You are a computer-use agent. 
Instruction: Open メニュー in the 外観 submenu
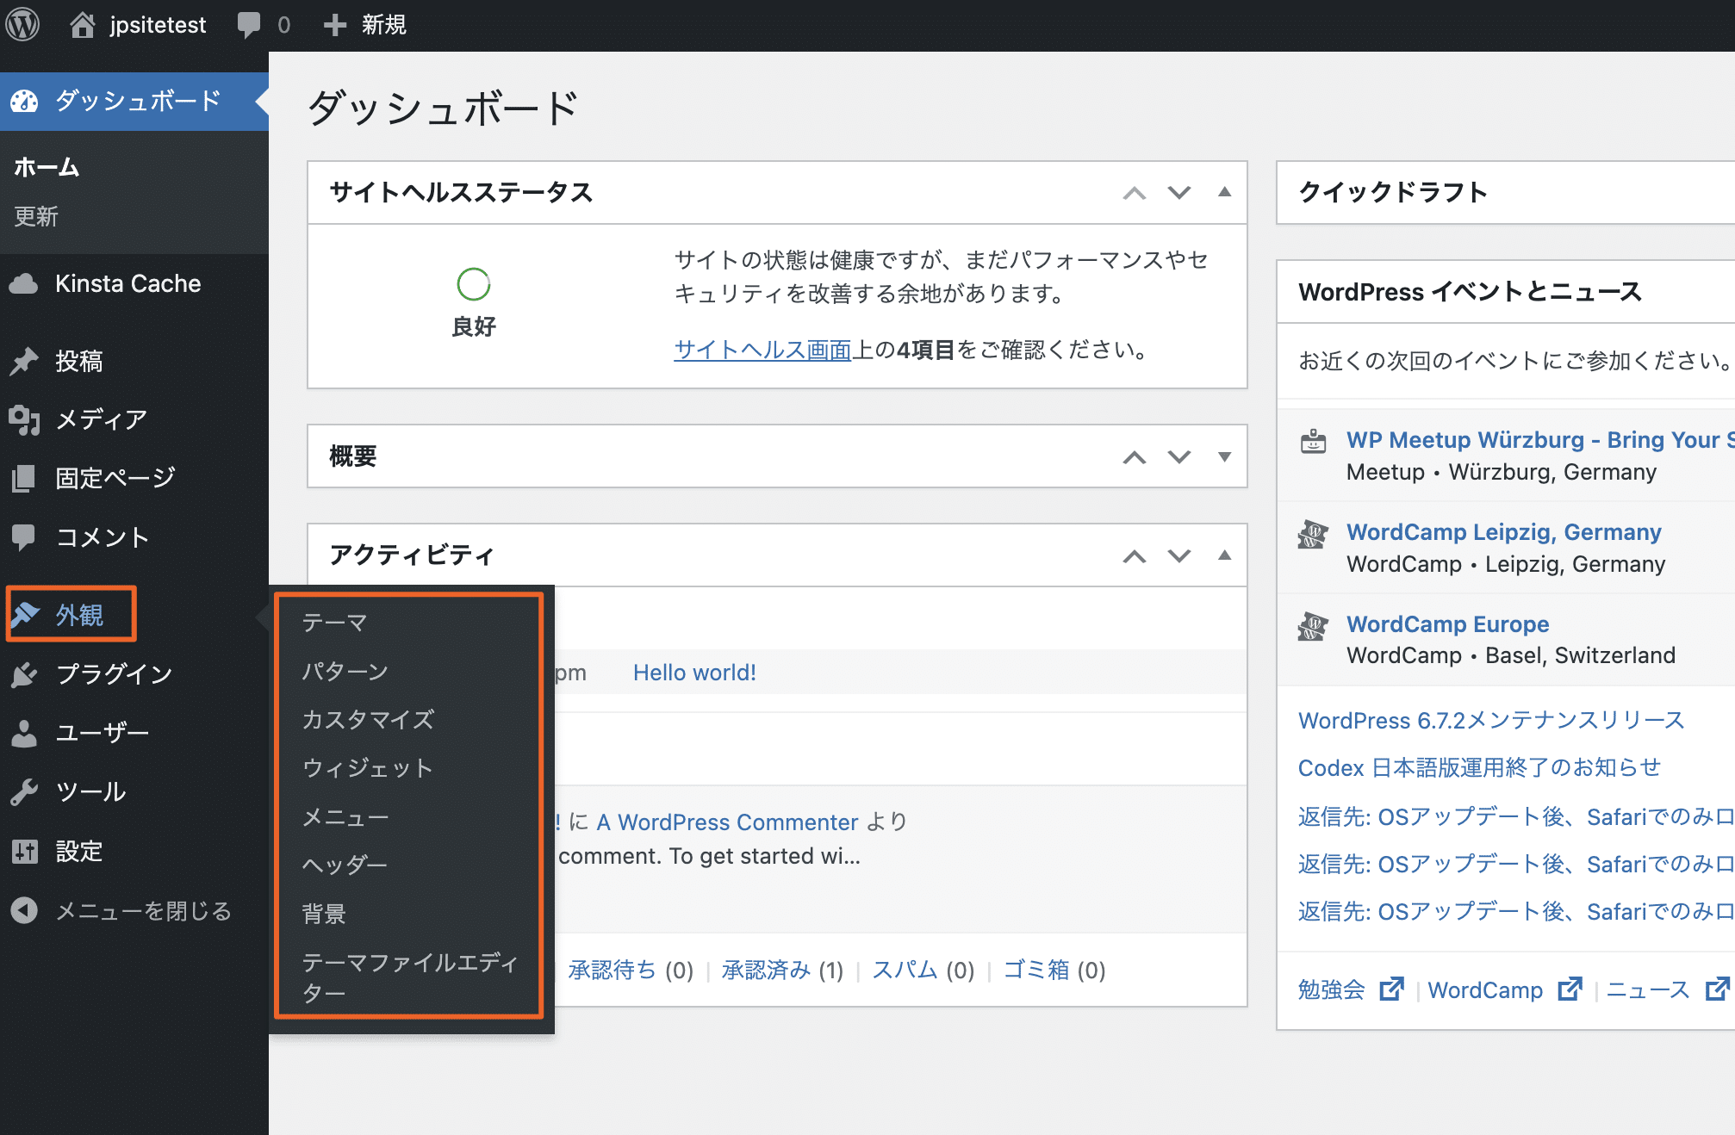point(345,816)
